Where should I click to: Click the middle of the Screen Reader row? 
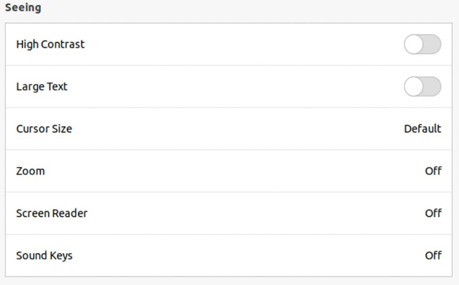point(228,213)
